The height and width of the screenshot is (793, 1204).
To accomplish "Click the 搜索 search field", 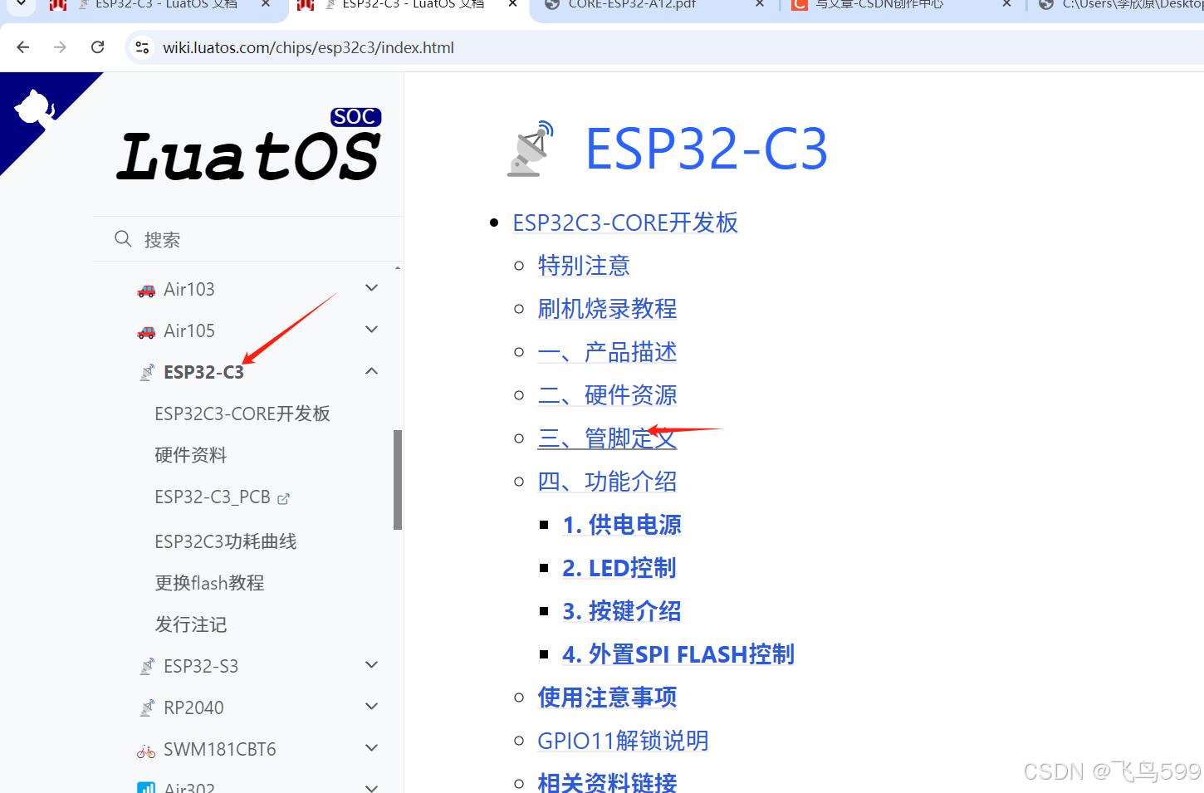I will coord(248,239).
